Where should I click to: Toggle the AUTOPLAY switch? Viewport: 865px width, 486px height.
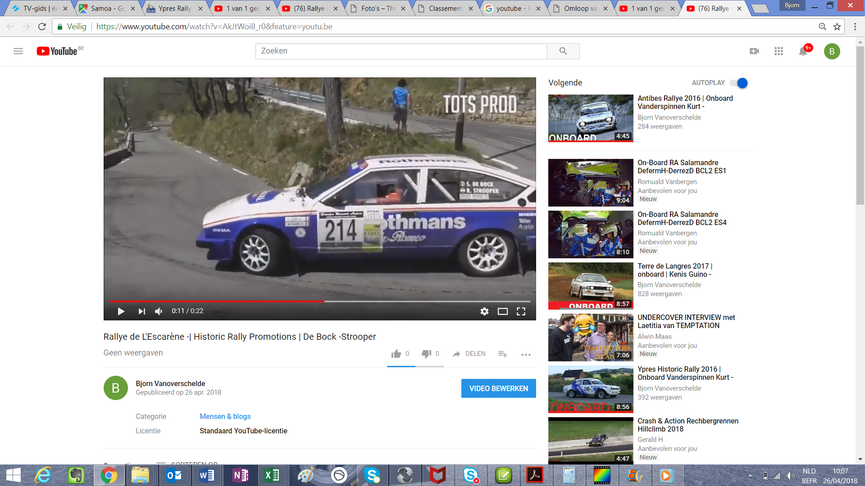739,83
